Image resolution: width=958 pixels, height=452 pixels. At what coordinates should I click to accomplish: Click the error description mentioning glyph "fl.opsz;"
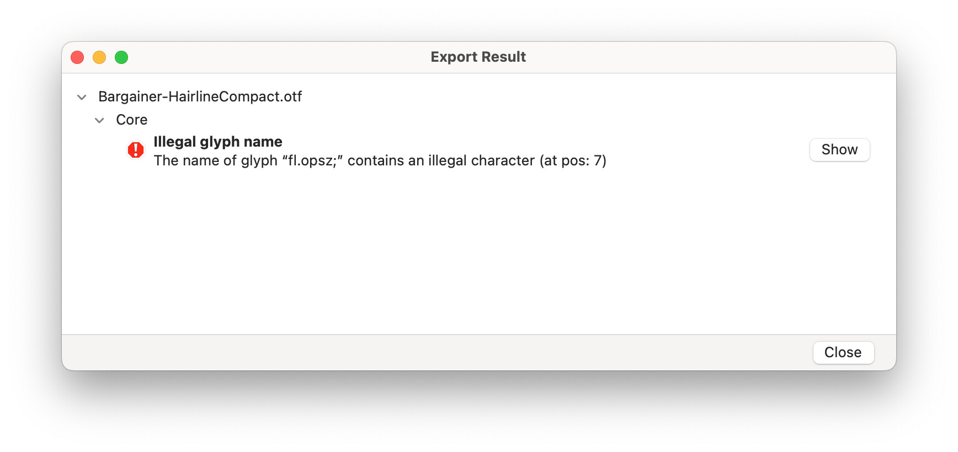pos(380,161)
